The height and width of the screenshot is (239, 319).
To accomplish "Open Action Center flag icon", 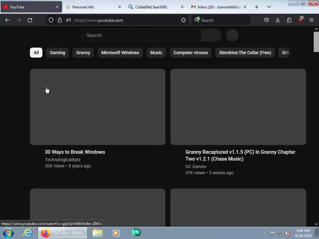I will (272, 233).
